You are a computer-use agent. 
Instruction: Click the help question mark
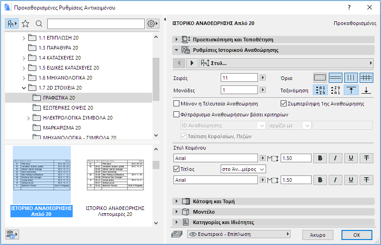(349, 7)
